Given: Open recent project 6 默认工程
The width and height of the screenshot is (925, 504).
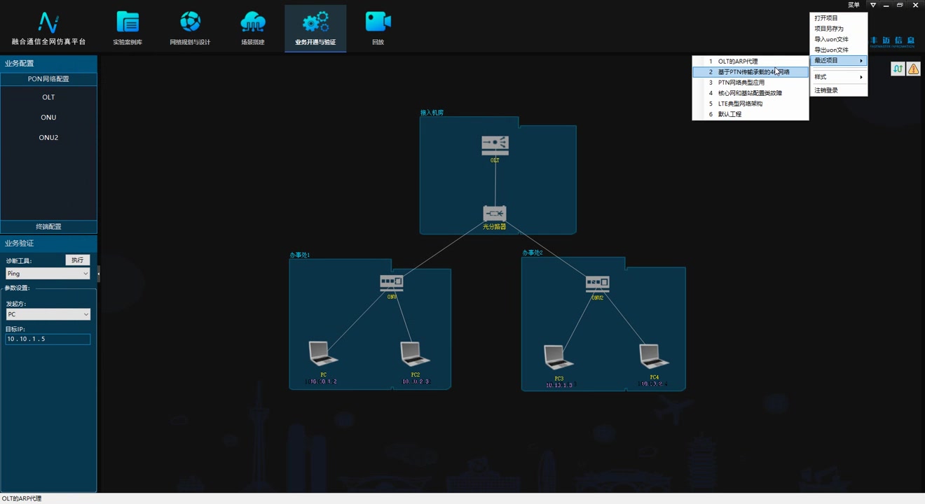Looking at the screenshot, I should (751, 114).
